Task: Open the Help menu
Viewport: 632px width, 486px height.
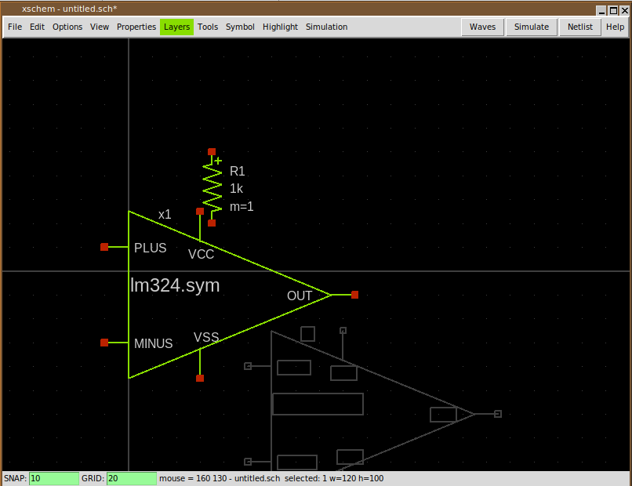Action: click(615, 27)
